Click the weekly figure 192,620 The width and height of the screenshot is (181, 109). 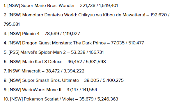click(x=159, y=15)
